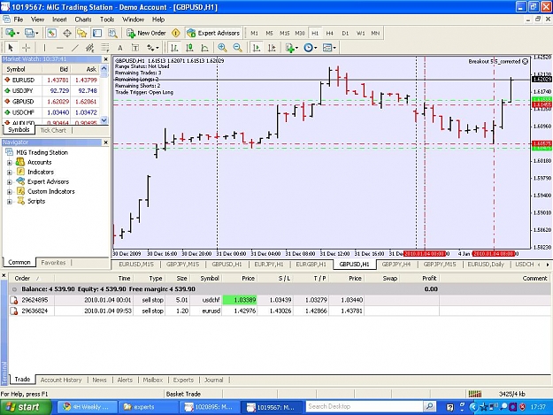Viewport: 553px width, 415px height.
Task: Switch to candlestick chart mode
Action: click(x=189, y=48)
